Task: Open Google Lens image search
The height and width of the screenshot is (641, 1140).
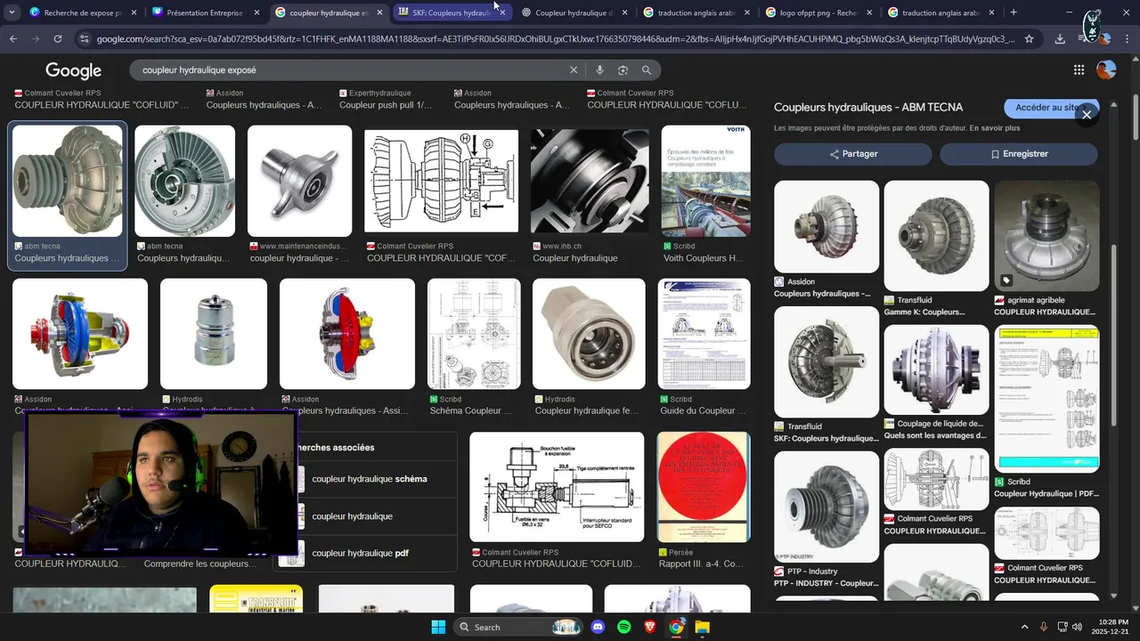Action: (x=623, y=70)
